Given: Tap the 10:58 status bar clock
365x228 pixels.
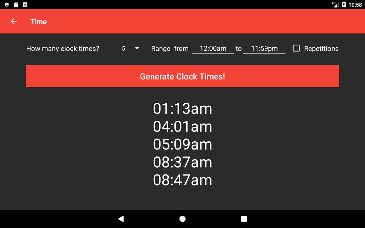Looking at the screenshot, I should point(355,5).
